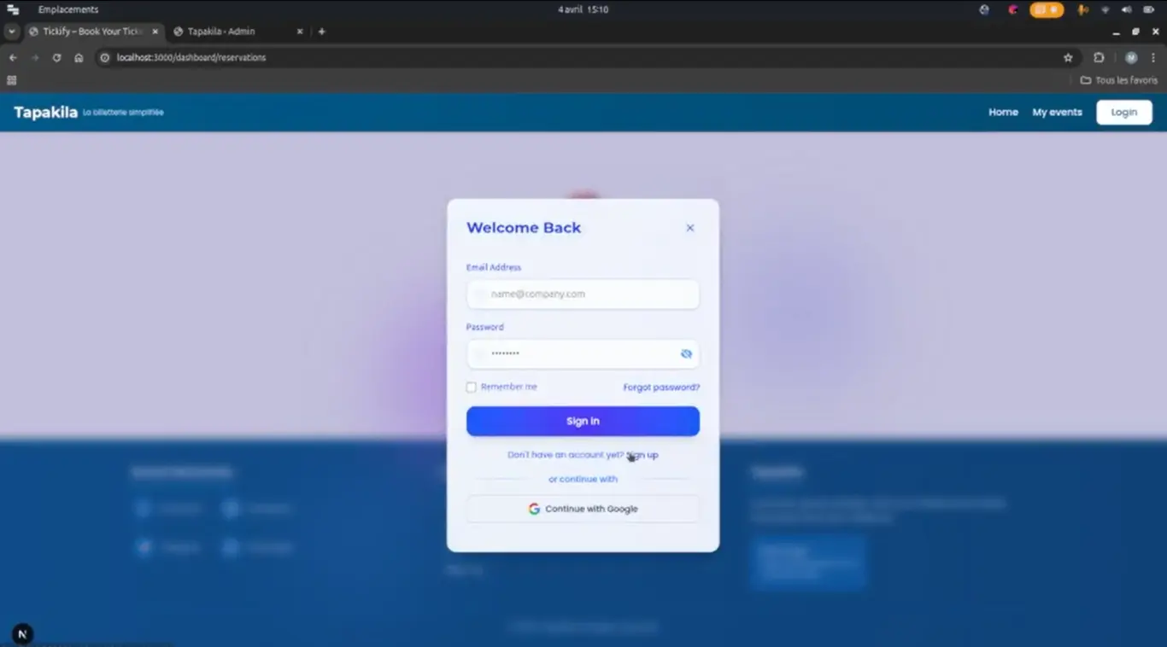Open the browser extensions puzzle icon
1167x647 pixels.
pyautogui.click(x=1099, y=58)
